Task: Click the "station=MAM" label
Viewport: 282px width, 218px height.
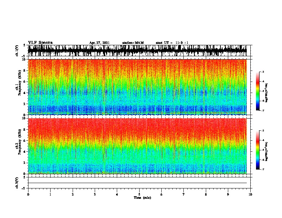Action: pos(133,43)
